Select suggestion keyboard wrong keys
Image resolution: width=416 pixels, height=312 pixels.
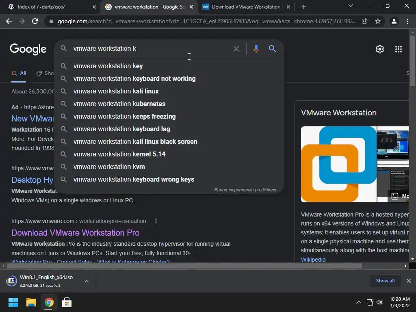(x=169, y=179)
